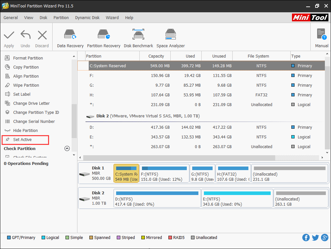Click the Format Partition link
Viewport: 331px width, 249px height.
(28, 58)
